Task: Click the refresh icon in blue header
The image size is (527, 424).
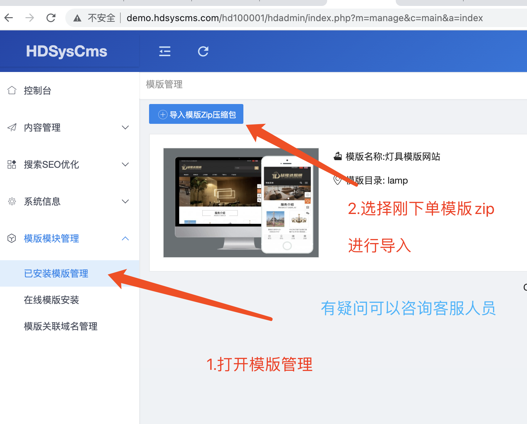Action: (203, 51)
